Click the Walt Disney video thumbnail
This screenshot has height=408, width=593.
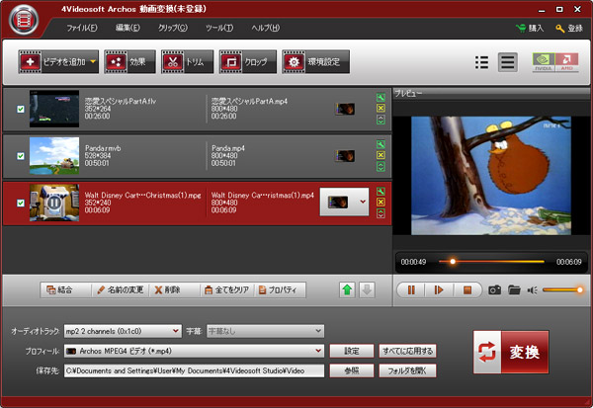point(54,203)
